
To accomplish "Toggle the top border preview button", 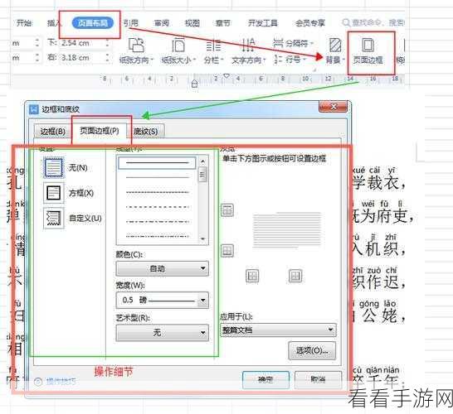I will click(x=227, y=210).
